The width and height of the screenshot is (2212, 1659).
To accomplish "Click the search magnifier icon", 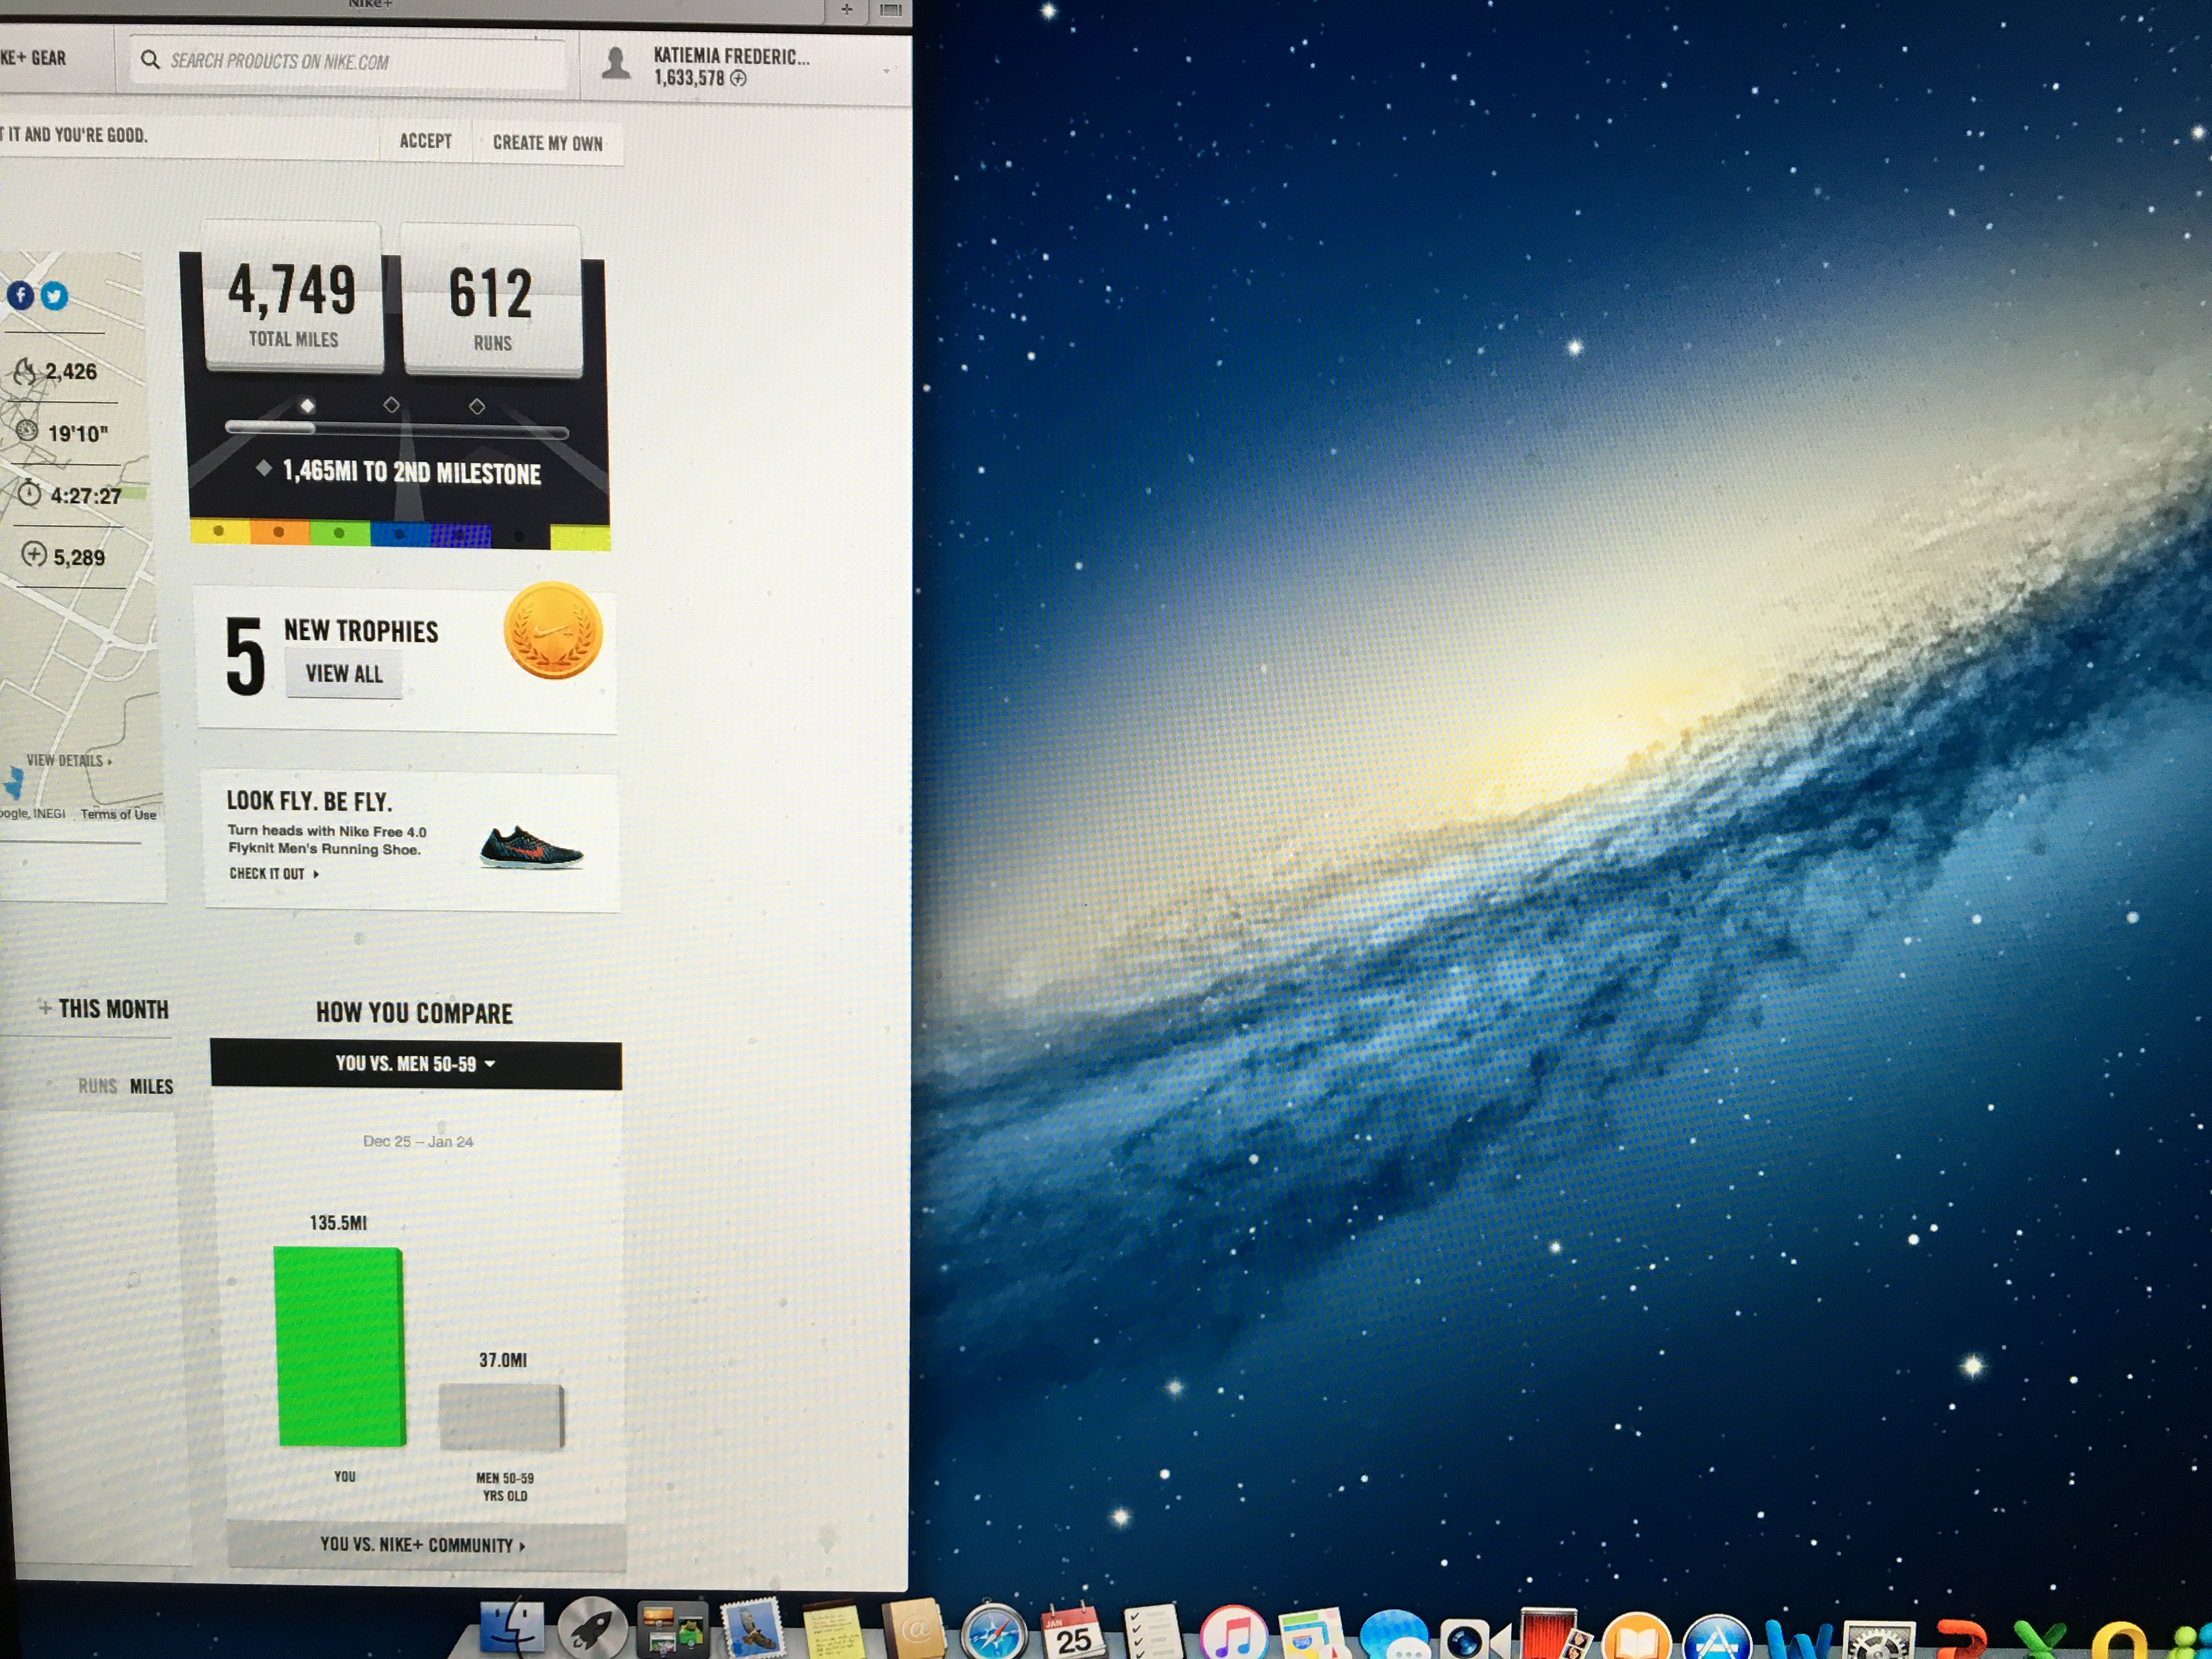I will tap(150, 60).
